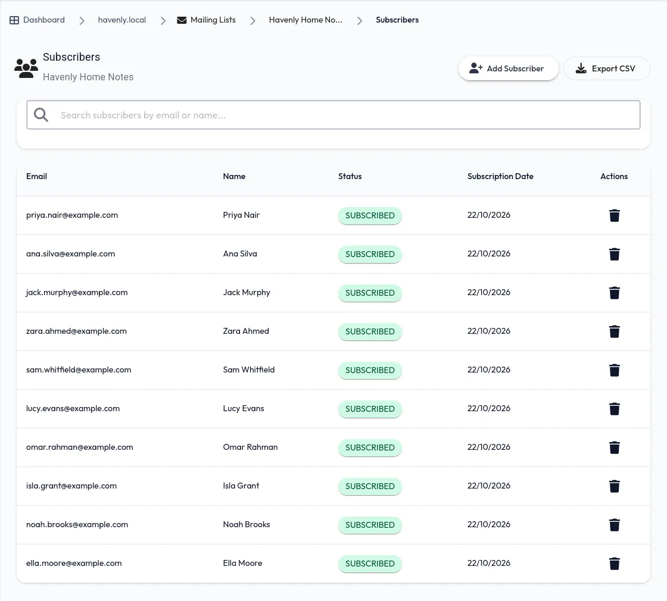Select email omar.rahman@example.com
This screenshot has height=601, width=667.
(x=80, y=447)
